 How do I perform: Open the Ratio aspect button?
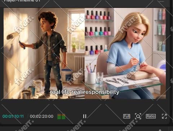pyautogui.click(x=151, y=116)
